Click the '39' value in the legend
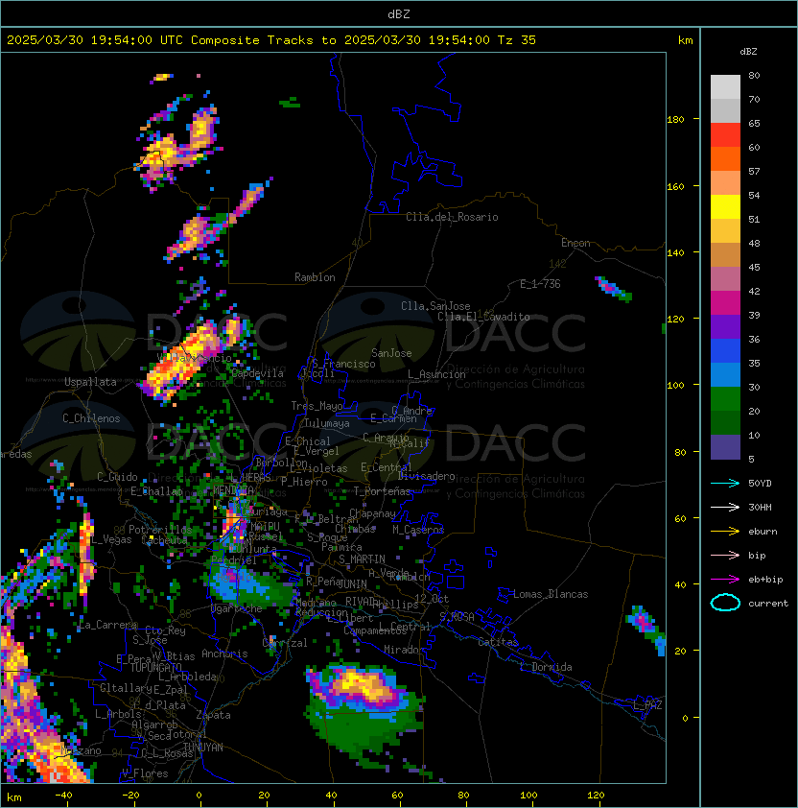The width and height of the screenshot is (798, 808). click(754, 315)
